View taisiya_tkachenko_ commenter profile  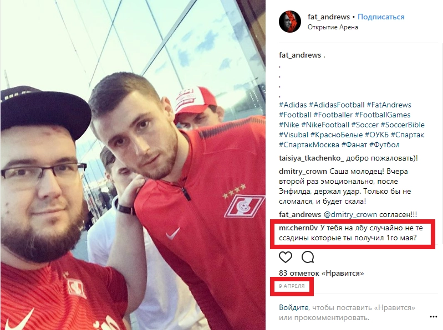(312, 158)
